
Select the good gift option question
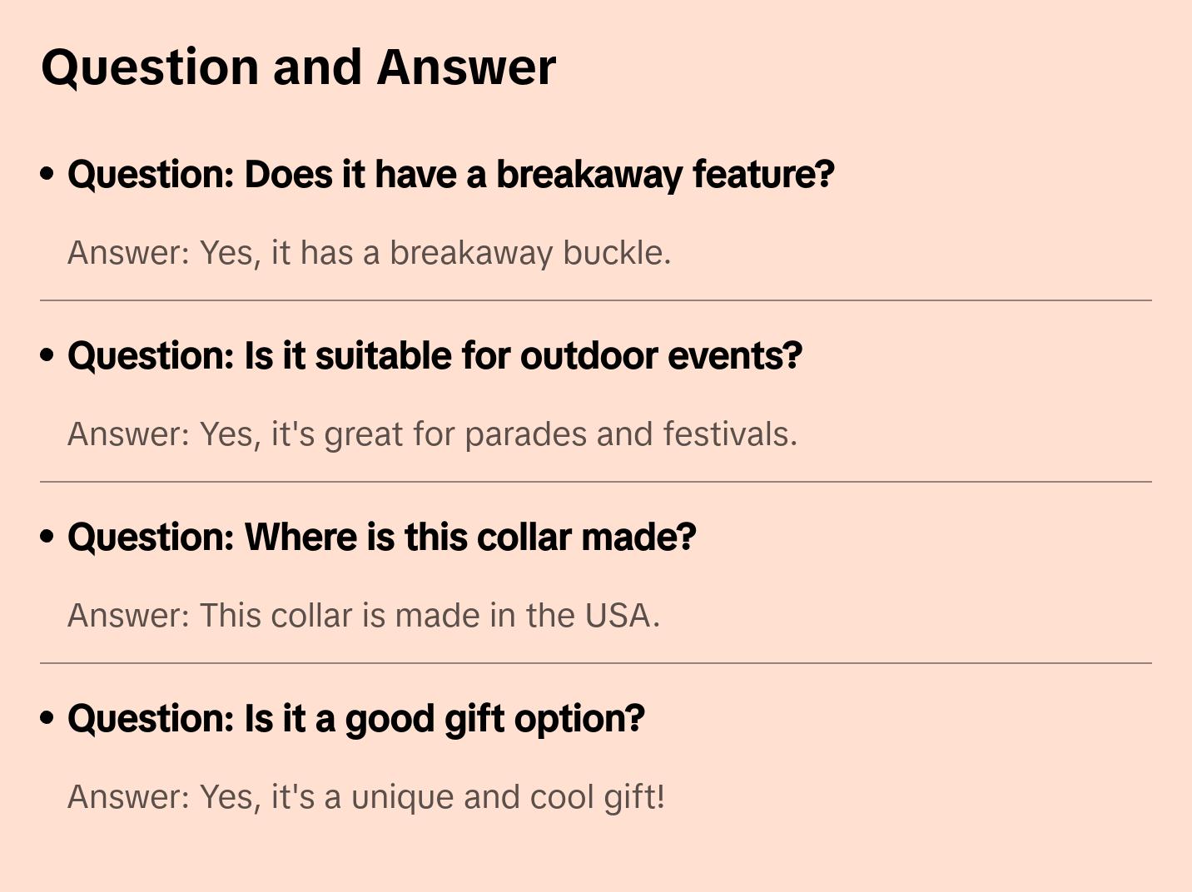point(355,719)
